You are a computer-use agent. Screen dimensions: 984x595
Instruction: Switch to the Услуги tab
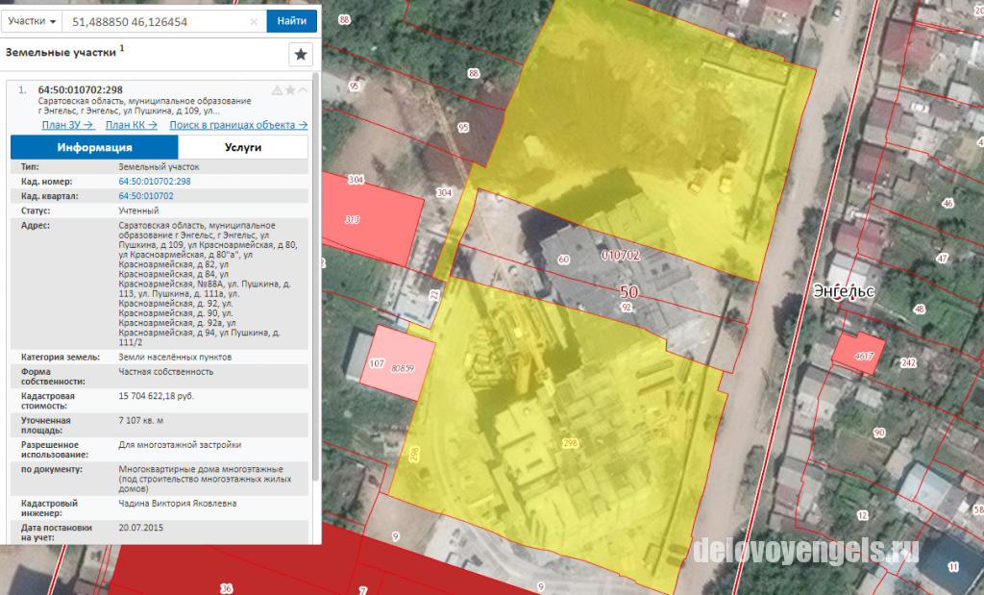pos(243,147)
